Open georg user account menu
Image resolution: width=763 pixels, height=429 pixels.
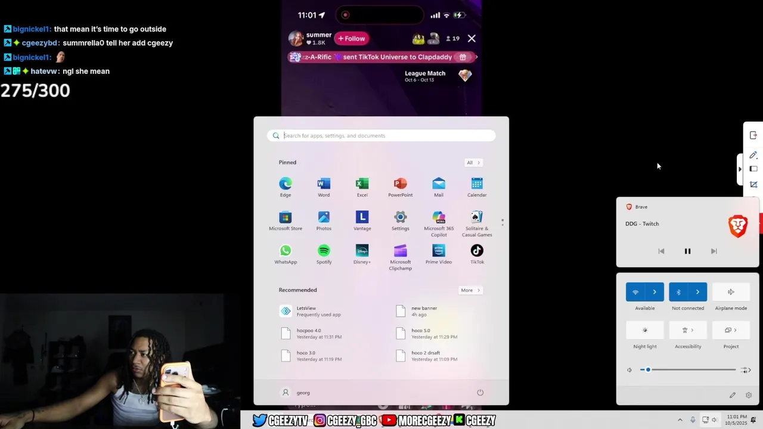296,393
